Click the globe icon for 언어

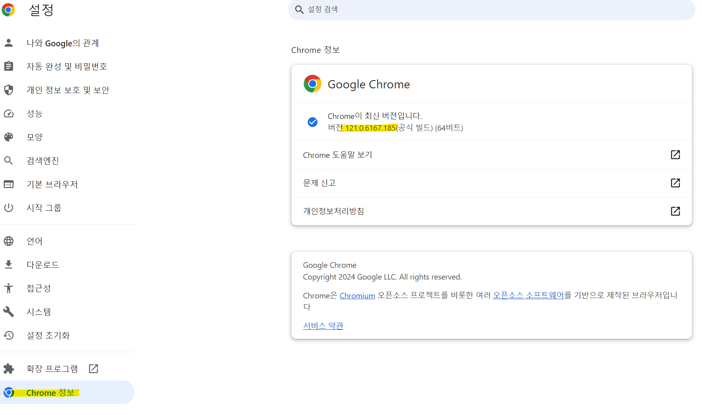pos(9,241)
